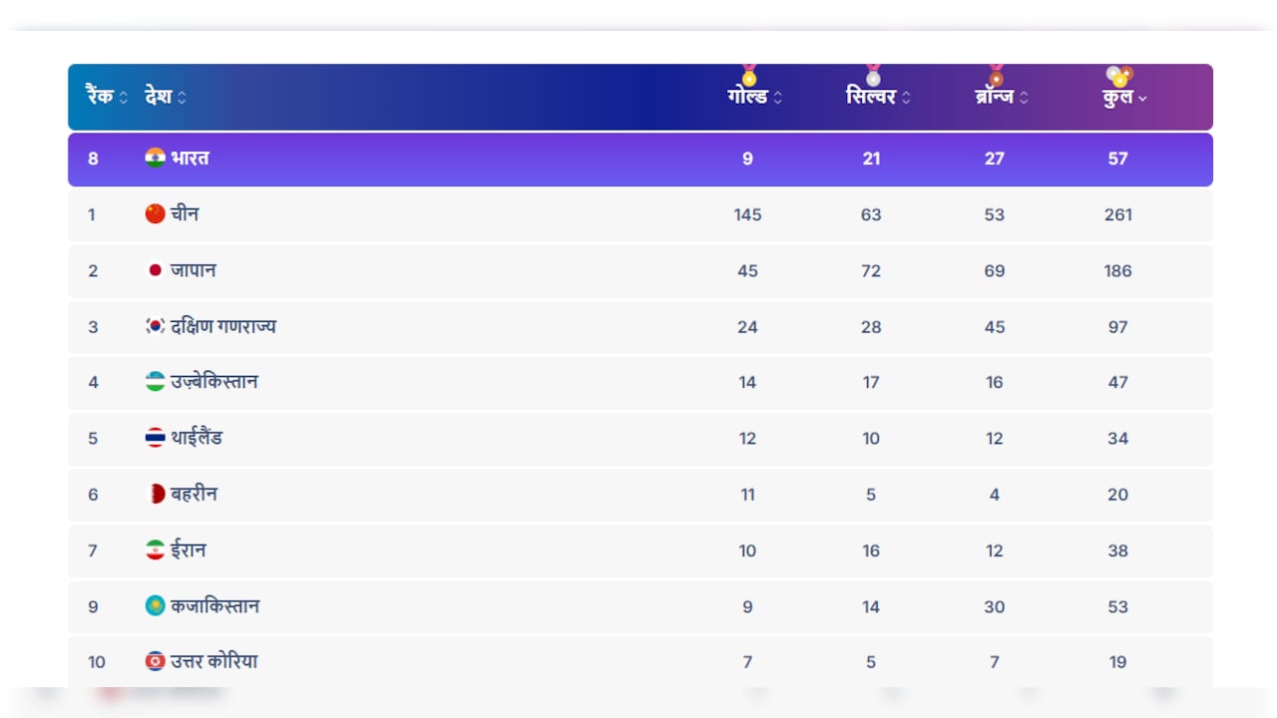This screenshot has width=1277, height=718.
Task: Click the North Korea flag icon
Action: [x=155, y=661]
